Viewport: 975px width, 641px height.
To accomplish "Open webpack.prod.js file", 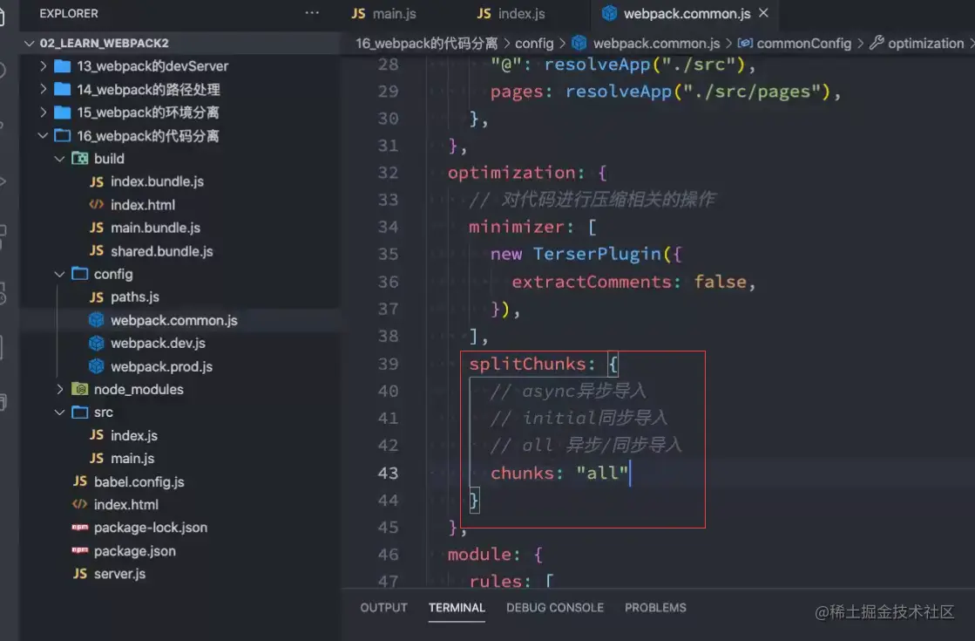I will coord(161,366).
